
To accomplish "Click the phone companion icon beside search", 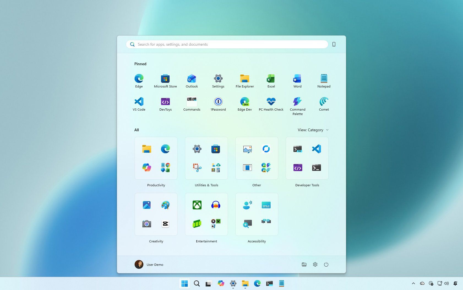I will pos(334,44).
